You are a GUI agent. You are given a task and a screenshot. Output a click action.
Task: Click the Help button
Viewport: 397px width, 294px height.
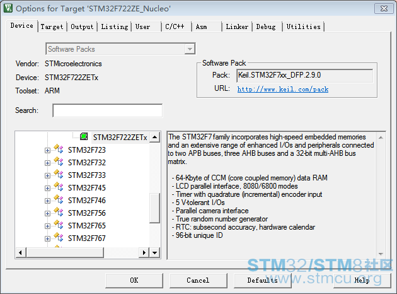coord(362,280)
